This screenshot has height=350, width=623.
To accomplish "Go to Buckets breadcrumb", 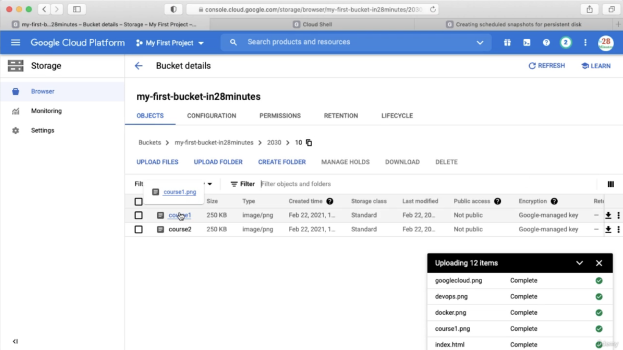I will [150, 142].
